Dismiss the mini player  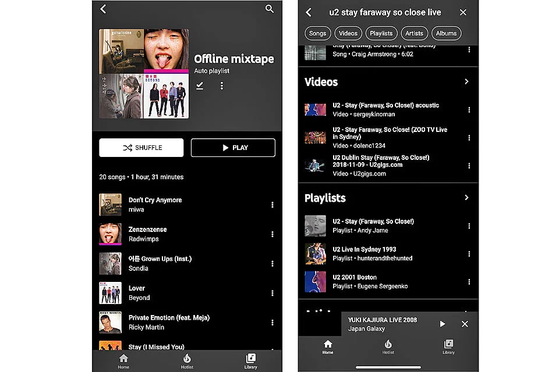[465, 324]
